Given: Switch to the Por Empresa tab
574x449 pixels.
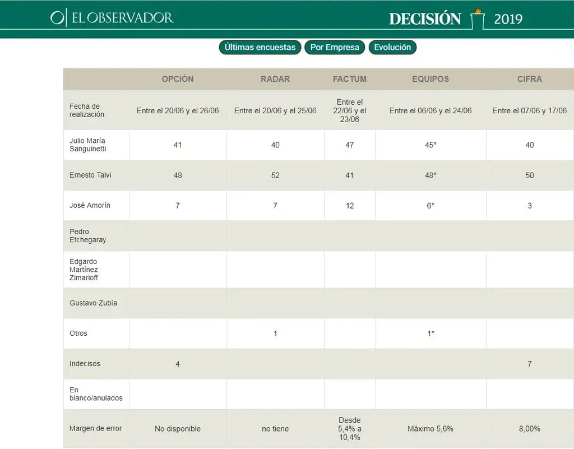Looking at the screenshot, I should [335, 48].
